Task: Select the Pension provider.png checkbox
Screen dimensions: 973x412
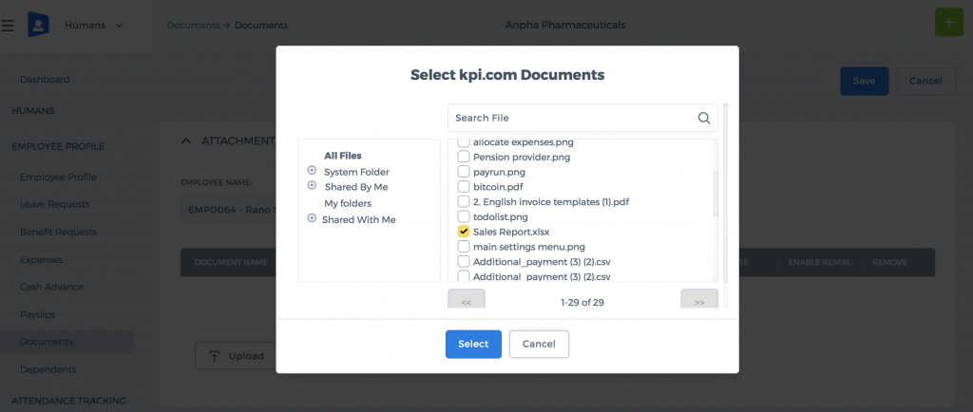Action: coord(464,157)
